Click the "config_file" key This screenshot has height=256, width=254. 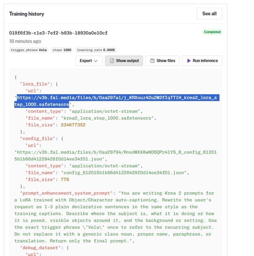(x=37, y=139)
